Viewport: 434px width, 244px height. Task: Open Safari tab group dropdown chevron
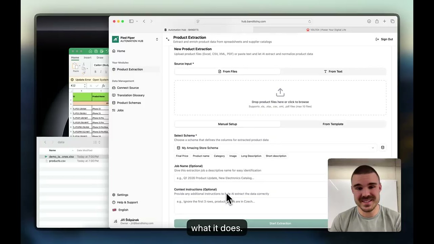click(x=137, y=21)
